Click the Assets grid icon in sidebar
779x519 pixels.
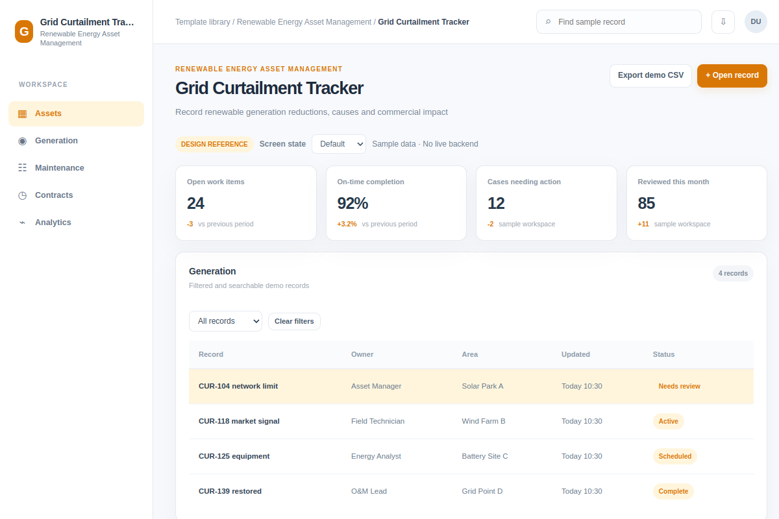coord(23,114)
